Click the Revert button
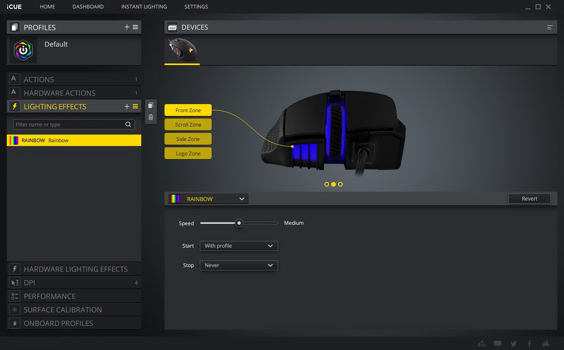The image size is (564, 350). pyautogui.click(x=530, y=198)
